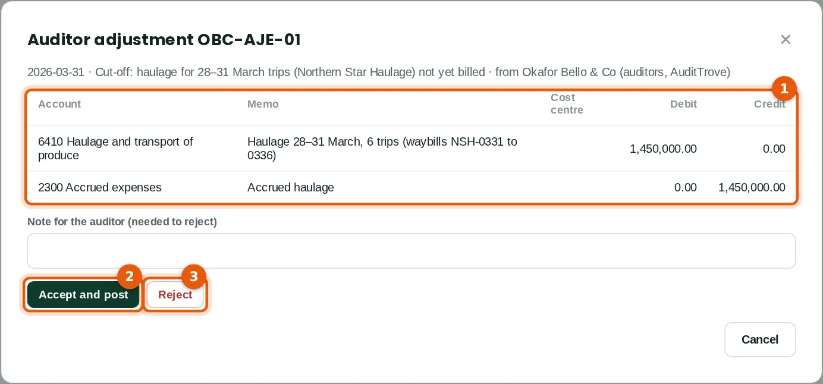823x384 pixels.
Task: Click the orange annotation badge numbered 3
Action: 193,277
